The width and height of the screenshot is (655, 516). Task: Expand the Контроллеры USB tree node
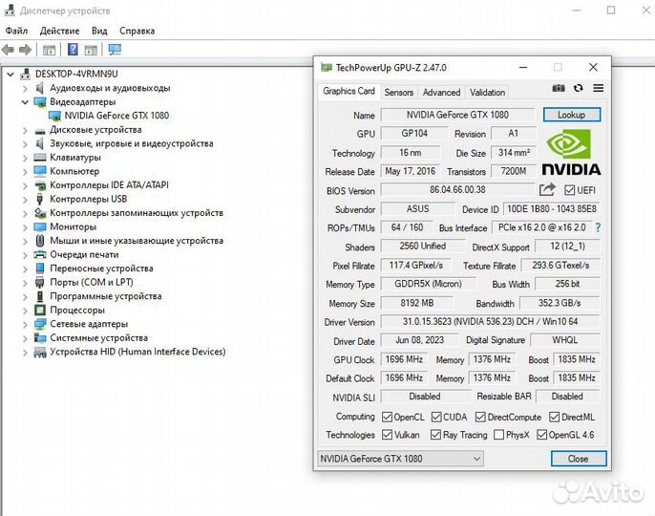coord(26,199)
